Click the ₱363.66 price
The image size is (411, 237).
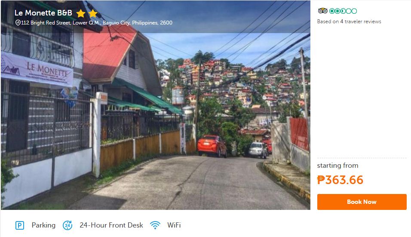coord(340,180)
